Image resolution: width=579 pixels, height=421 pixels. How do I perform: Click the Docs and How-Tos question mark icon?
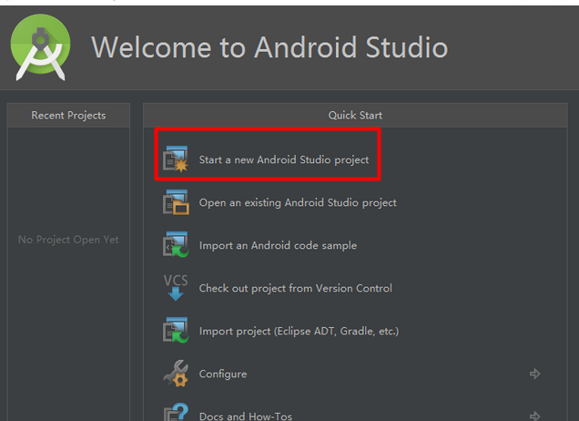point(176,412)
